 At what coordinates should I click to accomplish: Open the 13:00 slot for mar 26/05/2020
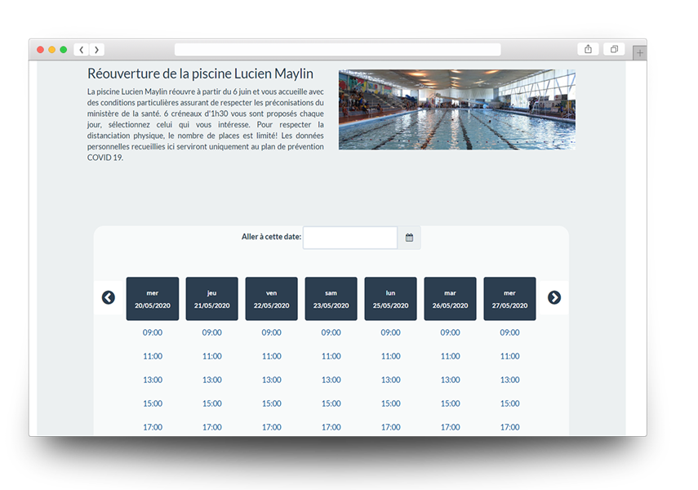pyautogui.click(x=450, y=380)
